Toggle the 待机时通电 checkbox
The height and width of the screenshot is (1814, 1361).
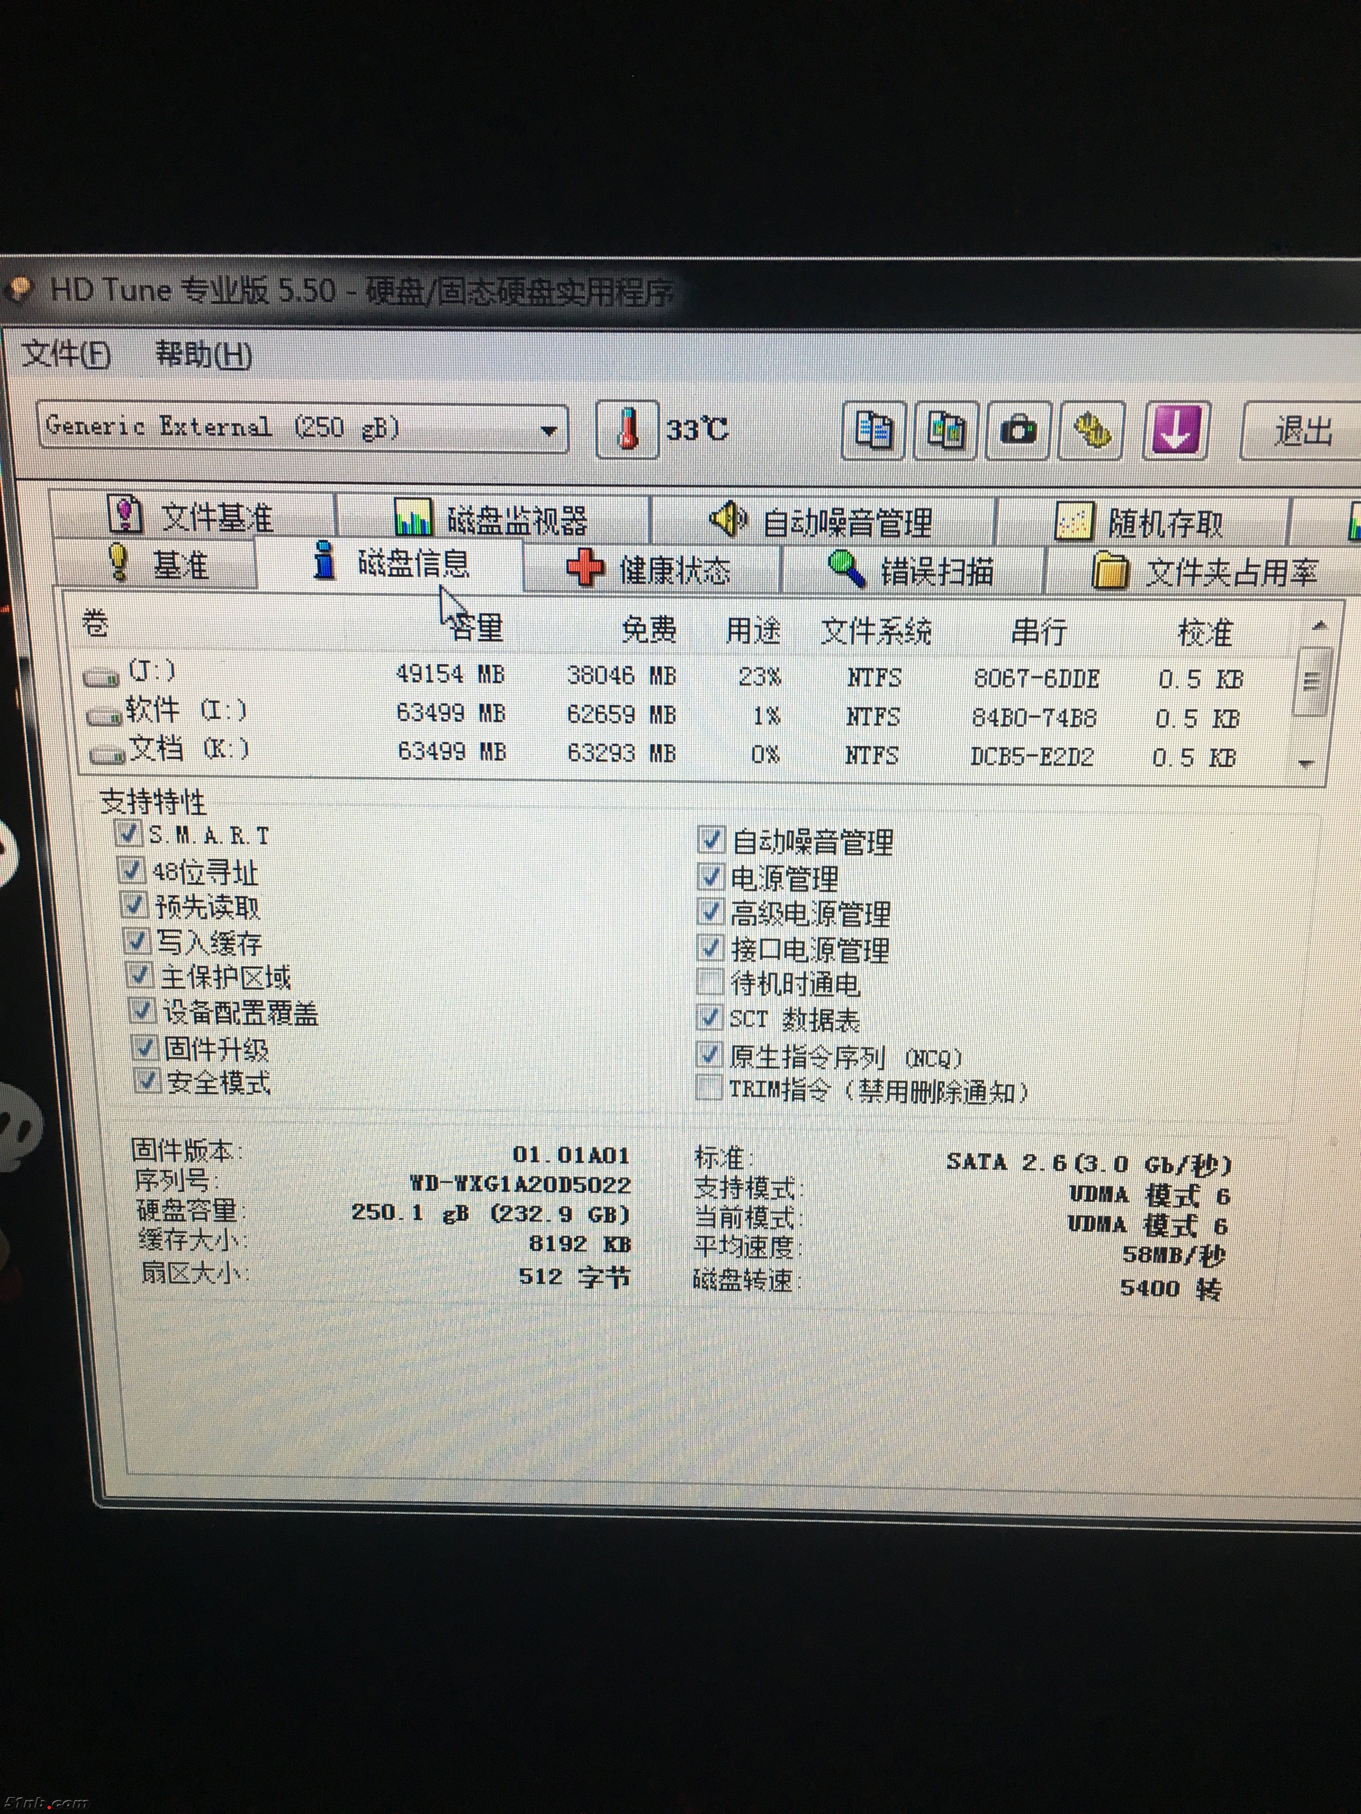coord(710,982)
